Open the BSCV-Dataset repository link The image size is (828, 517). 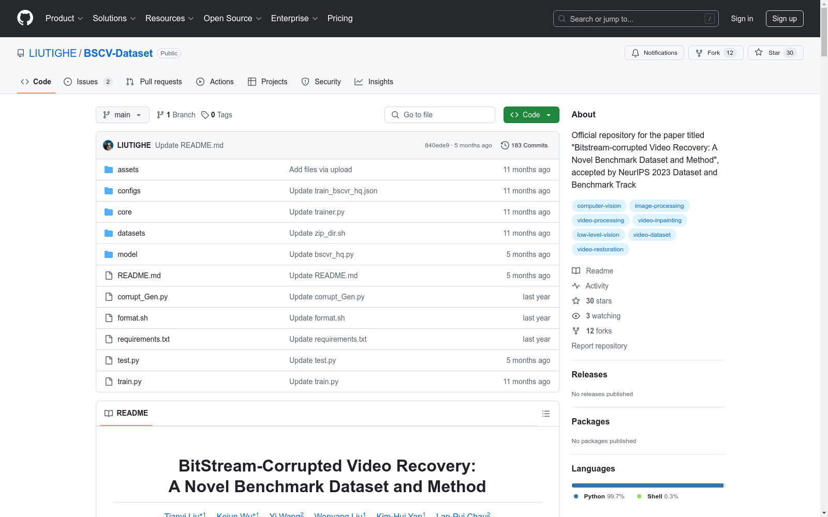118,53
